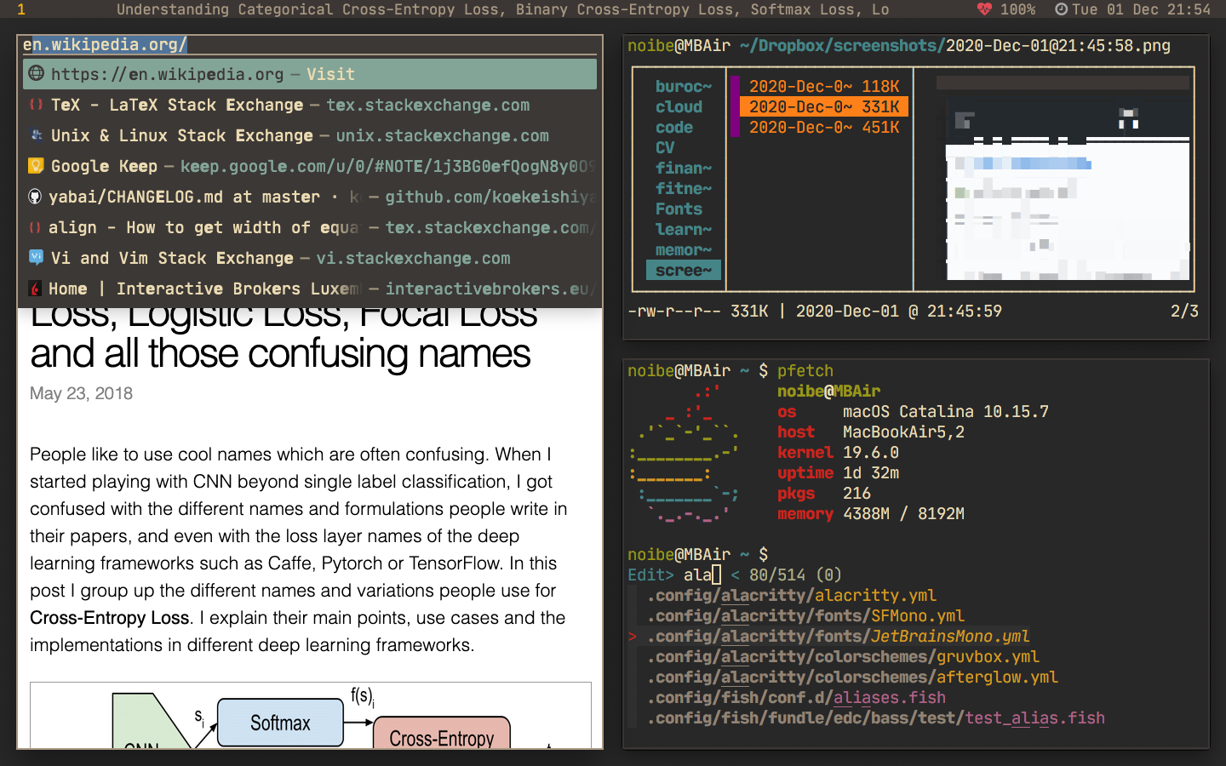1226x766 pixels.
Task: Click the screenshot preview thumbnail in file manager
Action: [x=1063, y=179]
